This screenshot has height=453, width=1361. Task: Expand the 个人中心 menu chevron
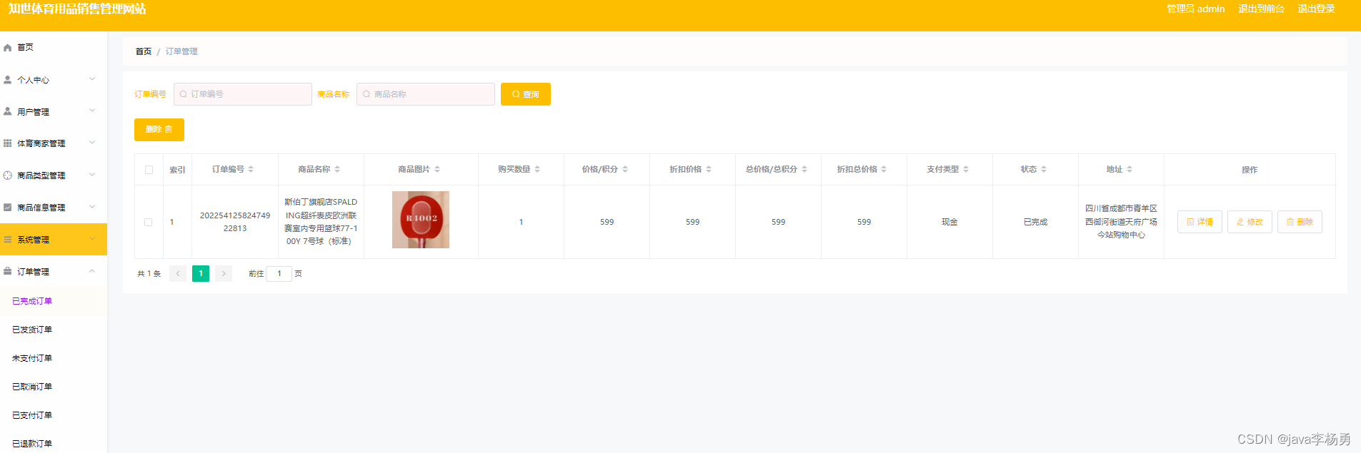92,79
